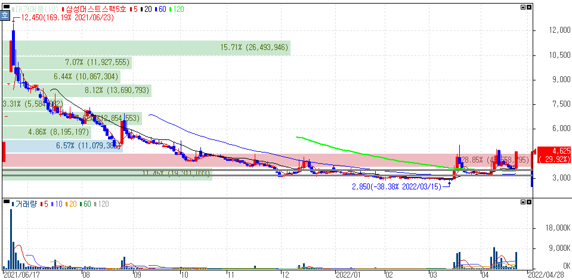This screenshot has width=572, height=280.
Task: Toggle volume 20-day average legend
Action: (71, 204)
